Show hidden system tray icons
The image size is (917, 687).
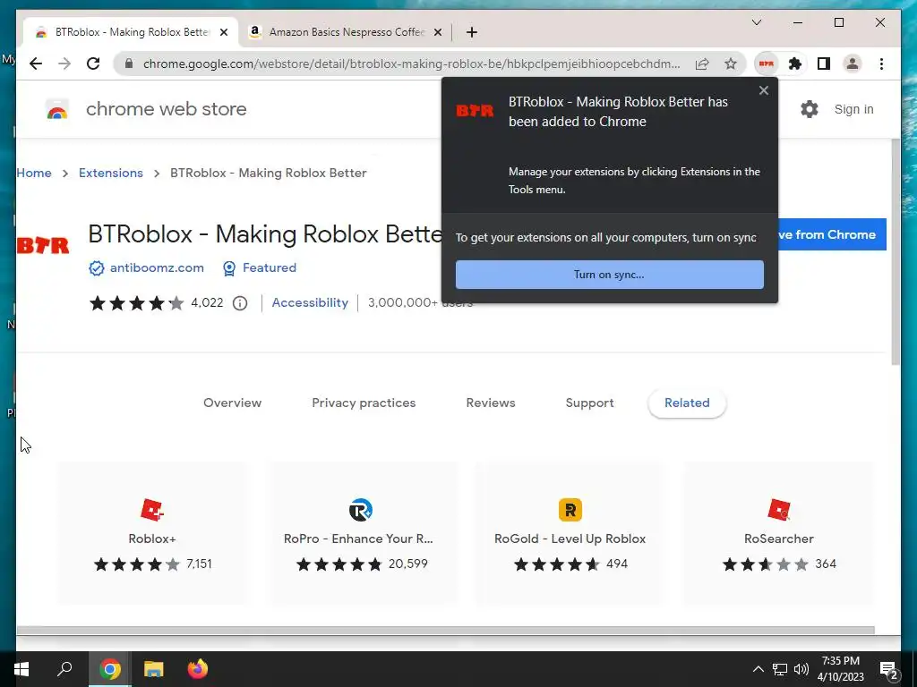pyautogui.click(x=758, y=669)
